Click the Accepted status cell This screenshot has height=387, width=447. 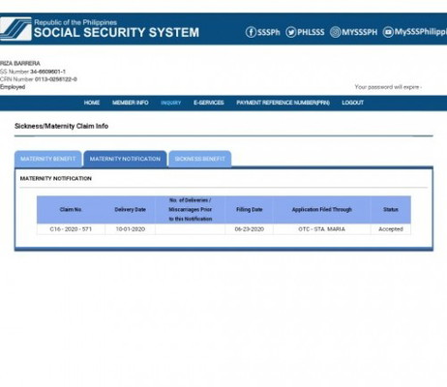391,229
